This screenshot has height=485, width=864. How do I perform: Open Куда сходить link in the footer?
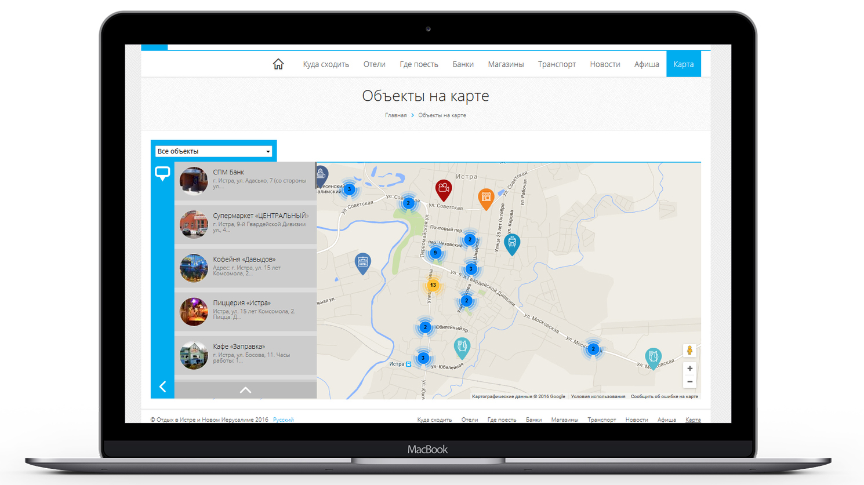click(434, 420)
